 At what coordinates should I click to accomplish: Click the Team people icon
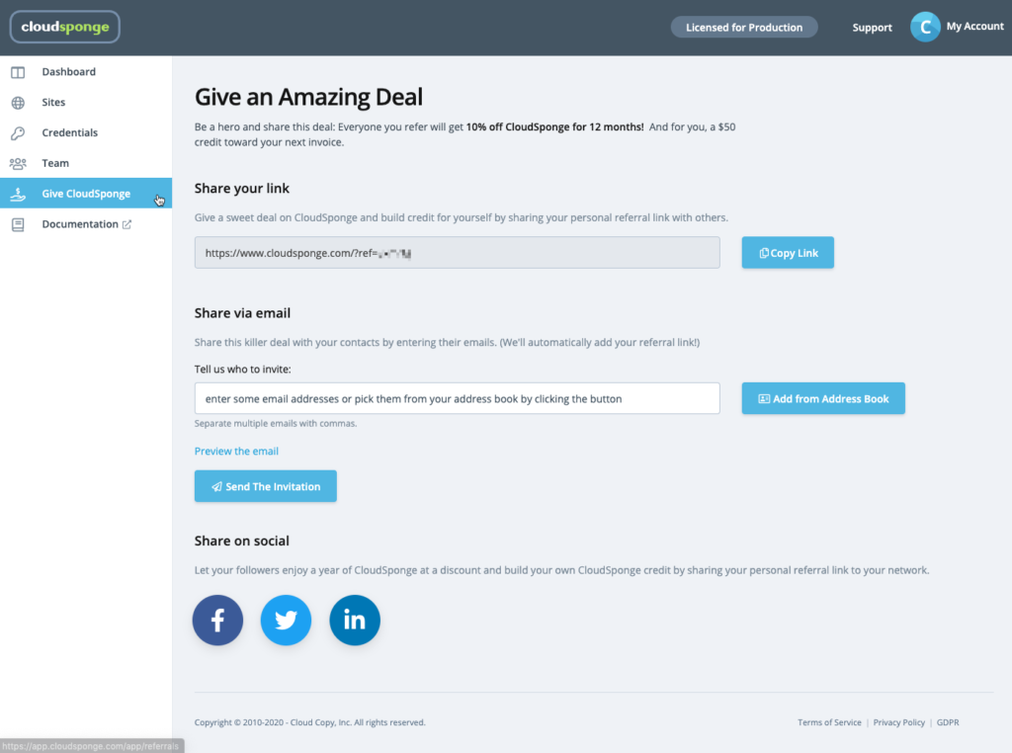(x=18, y=163)
